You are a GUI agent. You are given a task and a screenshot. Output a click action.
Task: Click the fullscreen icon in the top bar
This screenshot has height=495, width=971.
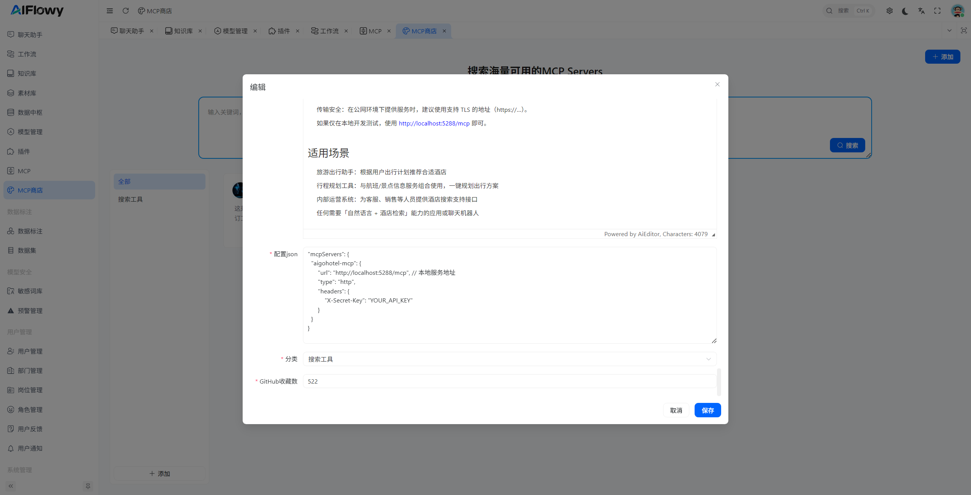[937, 11]
